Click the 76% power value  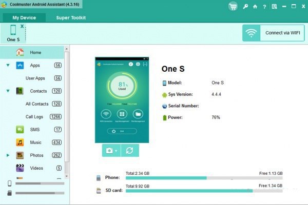tap(216, 117)
